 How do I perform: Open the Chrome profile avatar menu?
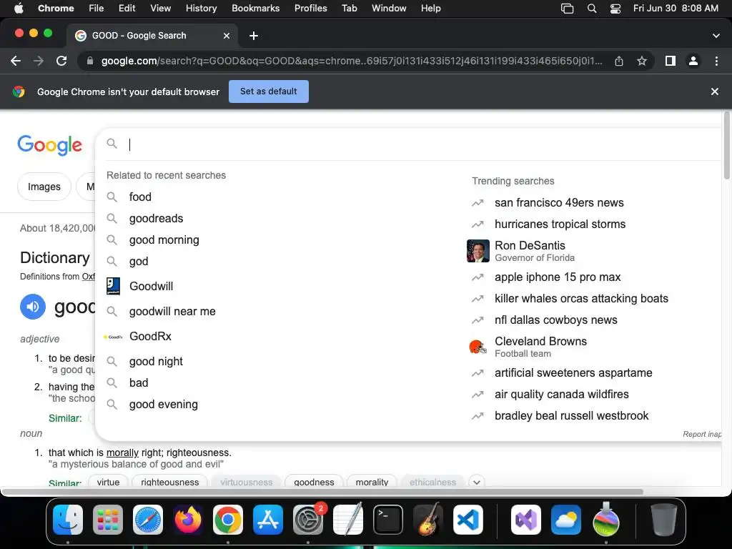click(x=693, y=61)
